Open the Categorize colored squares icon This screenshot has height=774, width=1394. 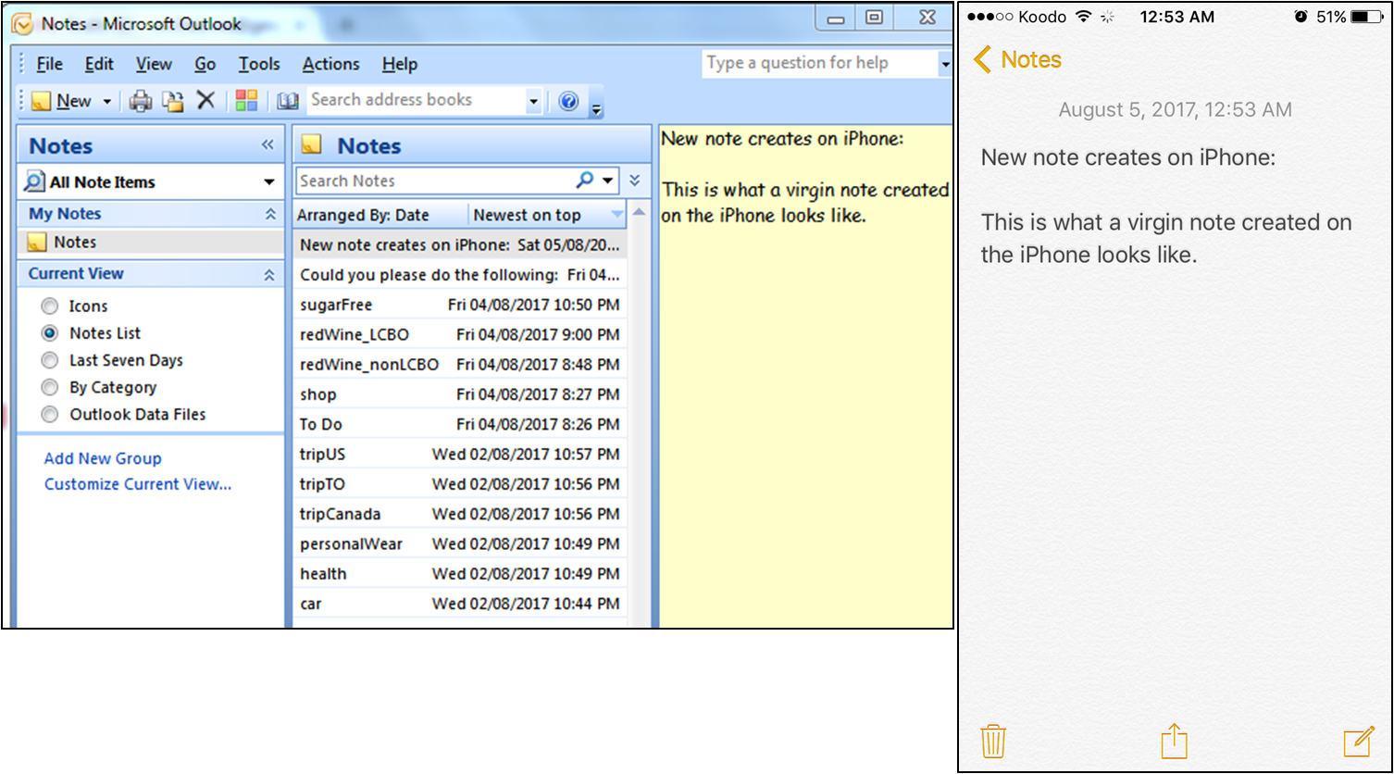pyautogui.click(x=246, y=100)
